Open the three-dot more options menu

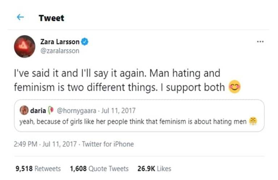tap(260, 41)
